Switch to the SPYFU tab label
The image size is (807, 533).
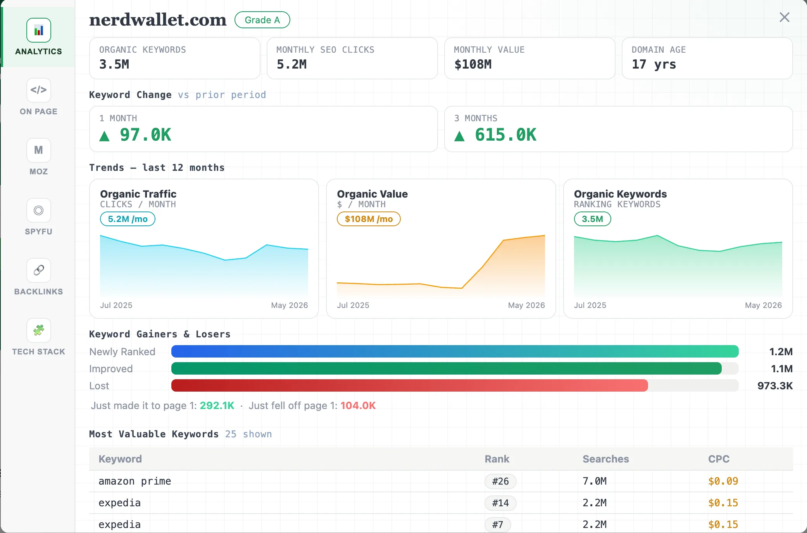point(38,232)
